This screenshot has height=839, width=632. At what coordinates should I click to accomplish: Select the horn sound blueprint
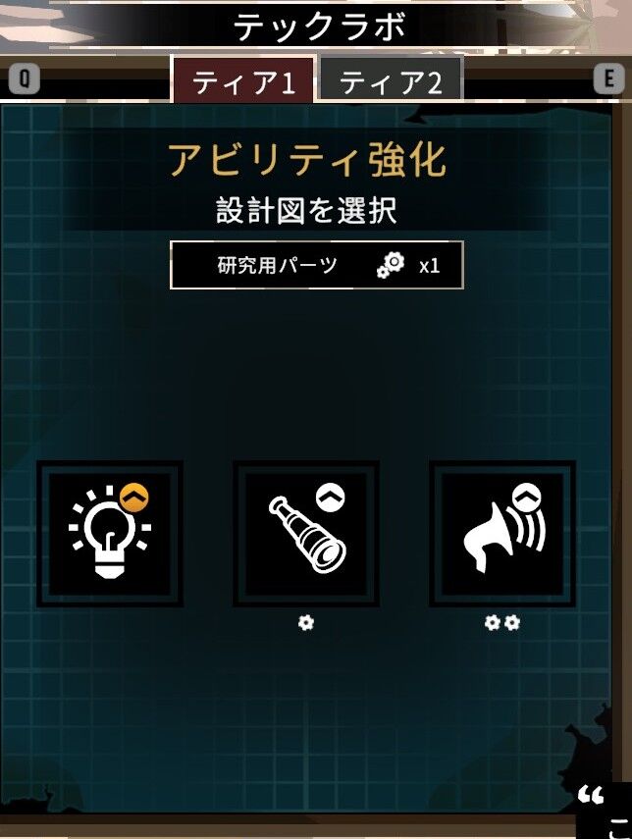click(502, 534)
